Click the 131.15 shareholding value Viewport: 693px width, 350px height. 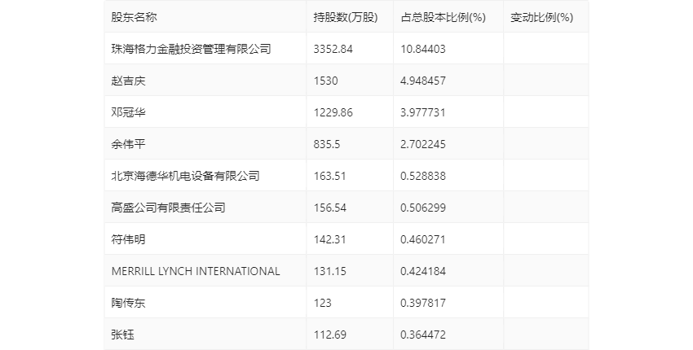[330, 271]
